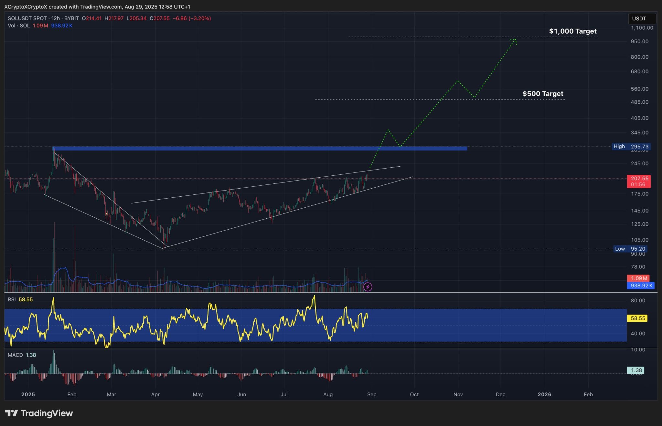Click Sep on the time axis
This screenshot has width=662, height=426.
(372, 394)
